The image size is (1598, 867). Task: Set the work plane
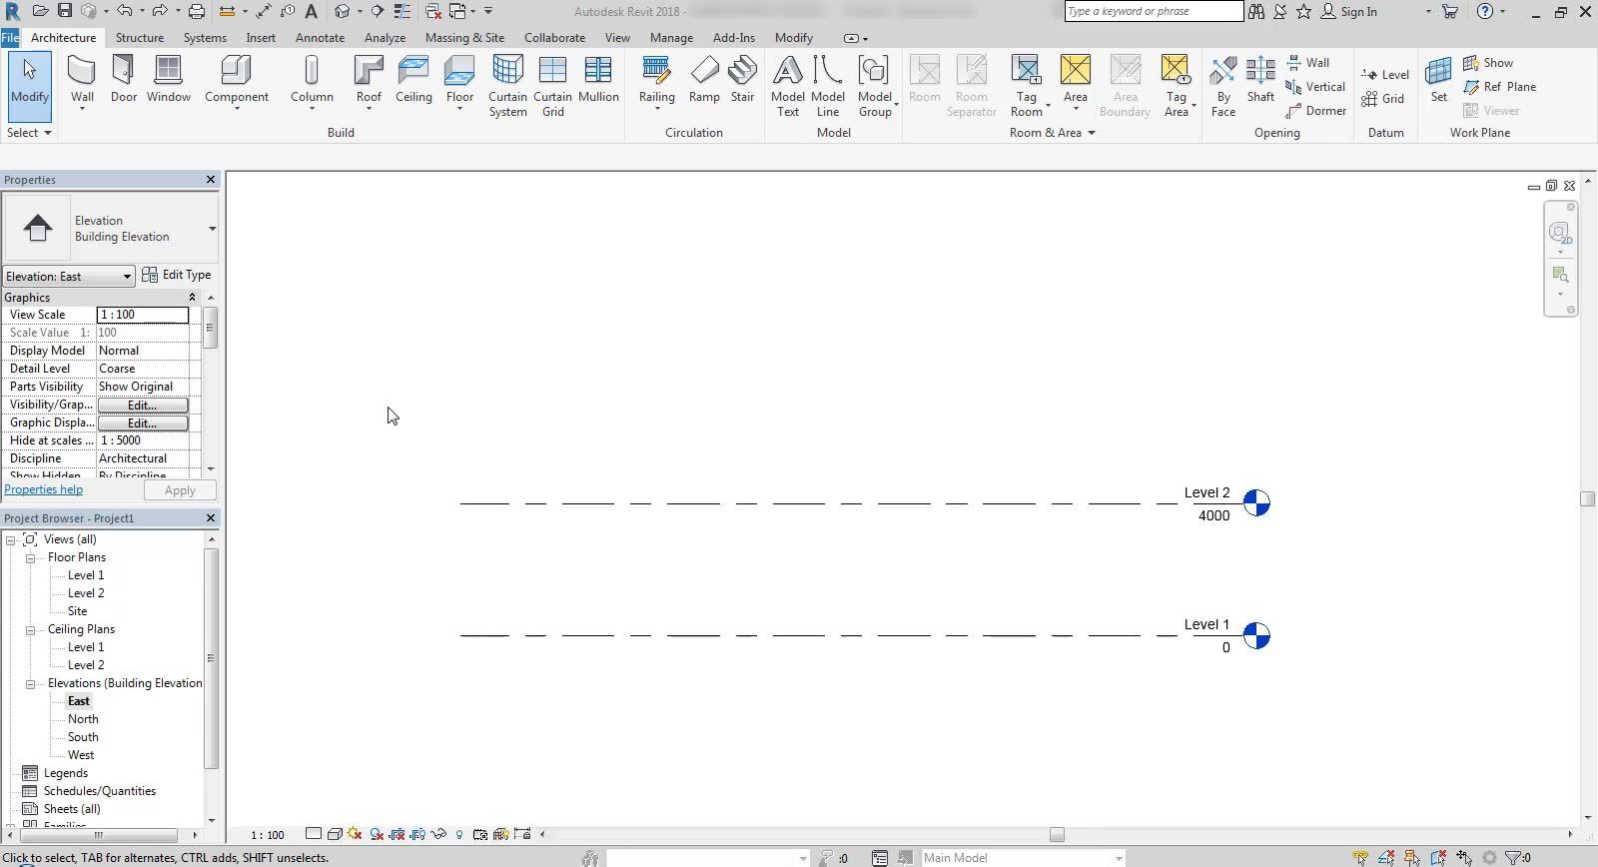click(x=1438, y=80)
